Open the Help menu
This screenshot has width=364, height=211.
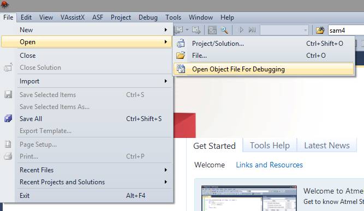(x=227, y=17)
